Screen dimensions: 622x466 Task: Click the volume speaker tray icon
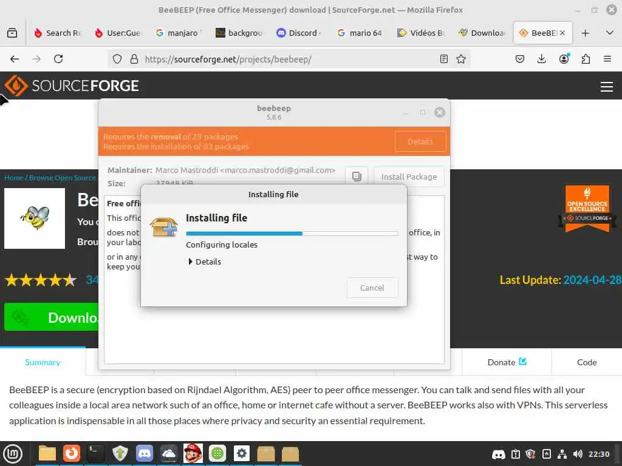coord(578,454)
